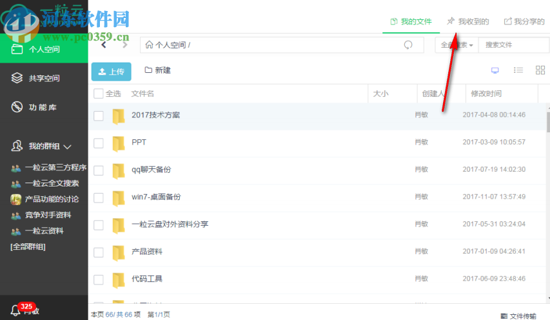Open the search scope dropdown
Screen dimensions: 550x320
(x=457, y=45)
